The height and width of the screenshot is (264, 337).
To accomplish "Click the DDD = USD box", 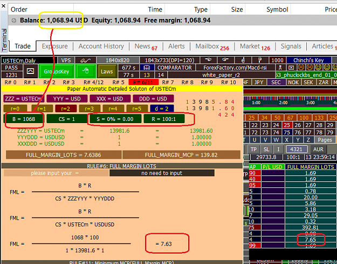I will (153, 99).
